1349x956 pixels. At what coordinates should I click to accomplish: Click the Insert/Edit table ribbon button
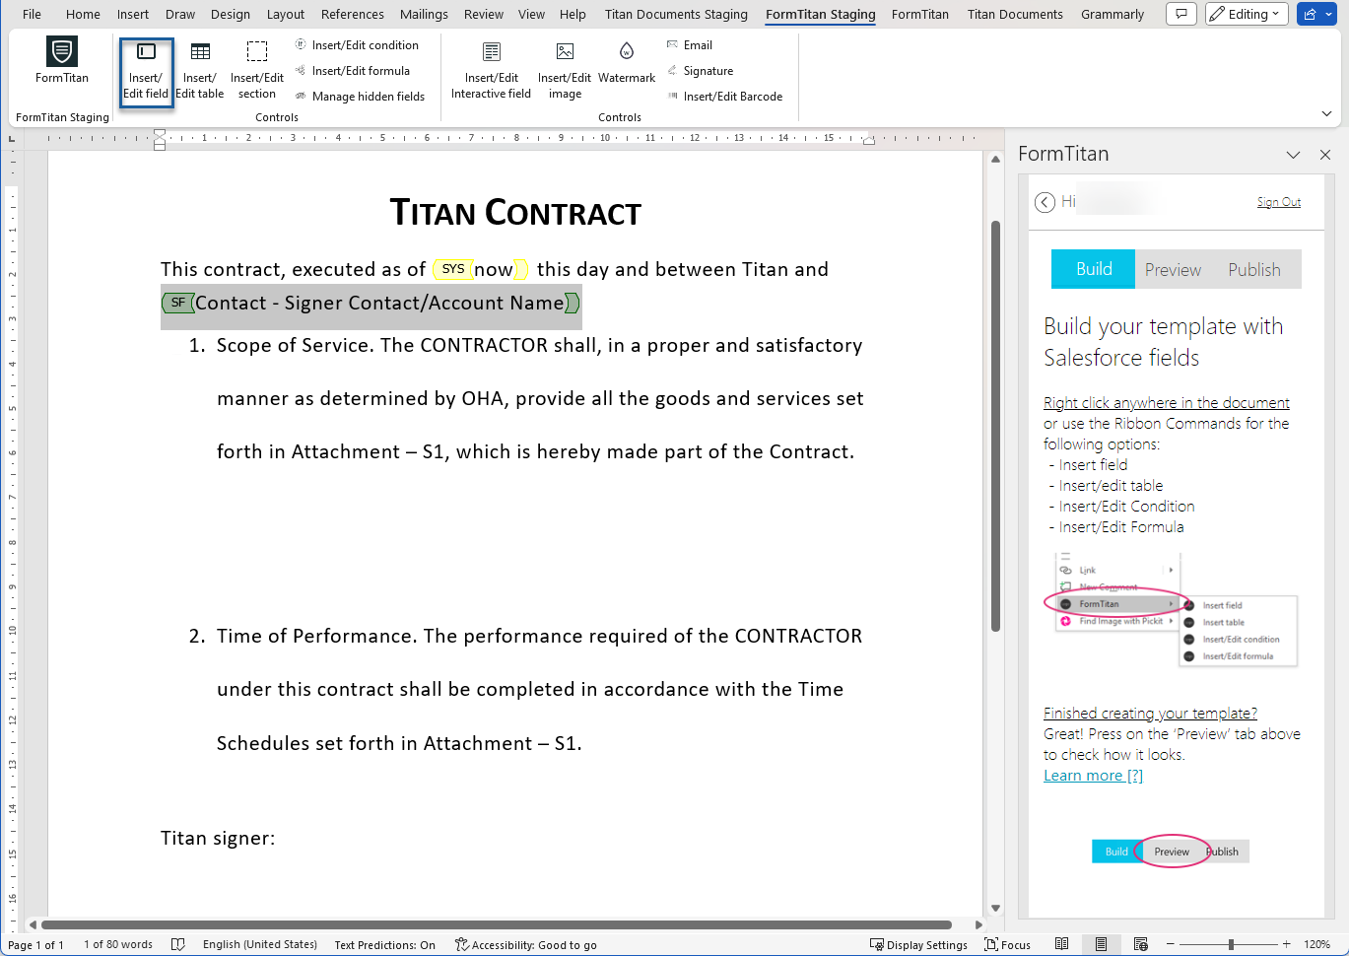tap(200, 72)
